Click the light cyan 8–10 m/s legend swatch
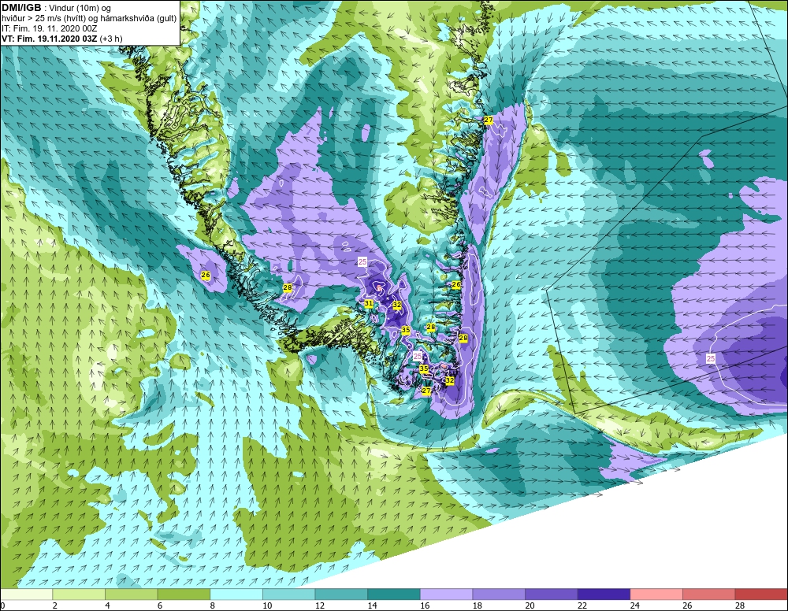Viewport: 788px width, 611px height. [236, 594]
